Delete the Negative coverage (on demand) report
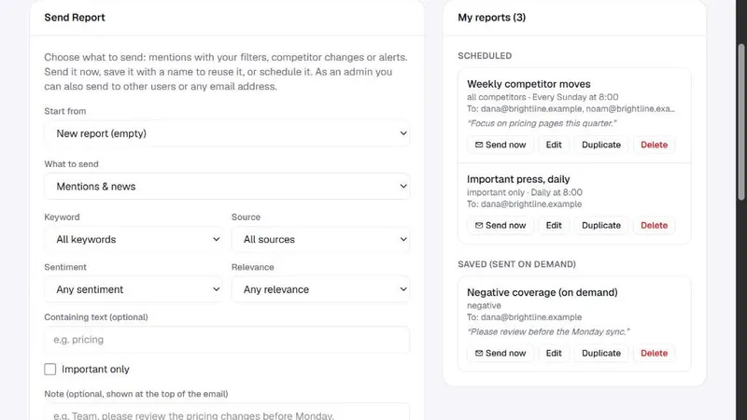 (x=655, y=353)
